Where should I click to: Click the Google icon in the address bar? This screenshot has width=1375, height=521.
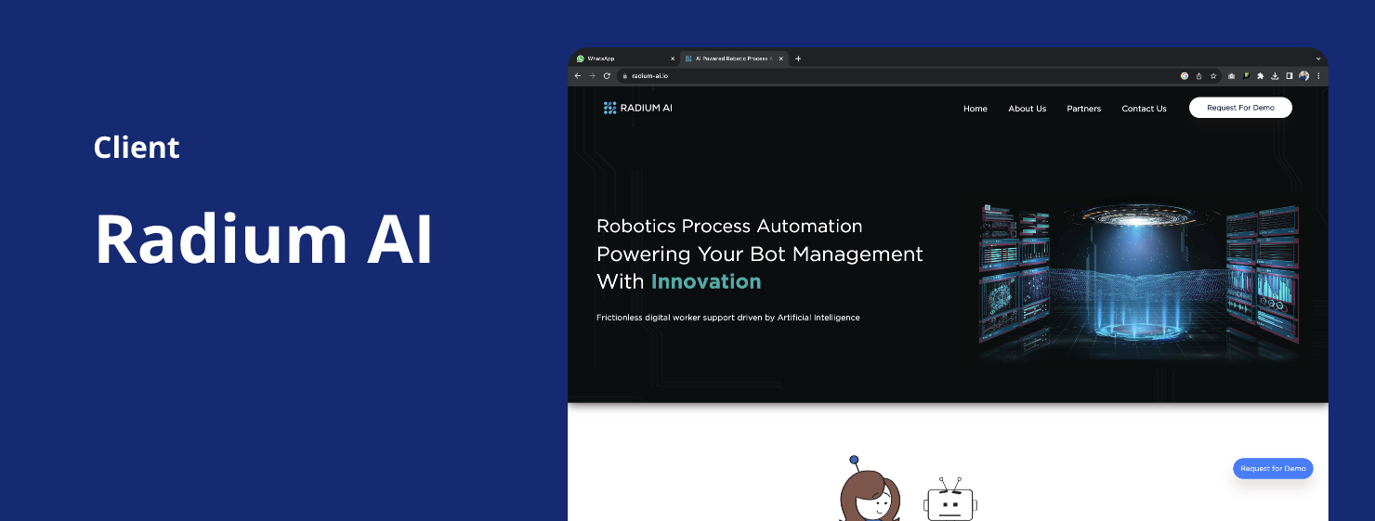pyautogui.click(x=1185, y=76)
